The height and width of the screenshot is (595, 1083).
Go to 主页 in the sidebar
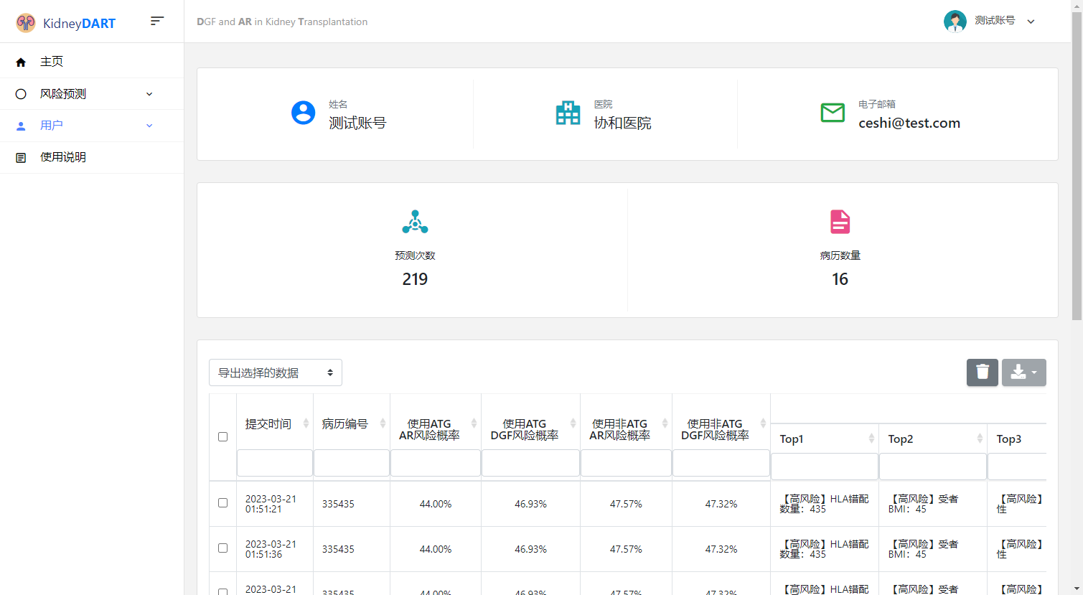[52, 62]
